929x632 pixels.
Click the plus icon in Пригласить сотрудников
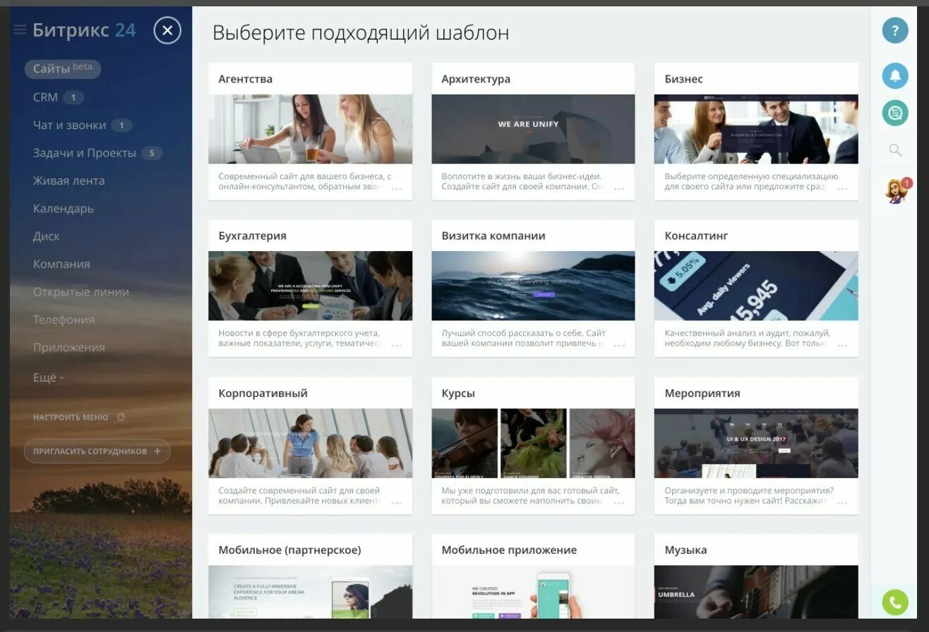click(157, 451)
